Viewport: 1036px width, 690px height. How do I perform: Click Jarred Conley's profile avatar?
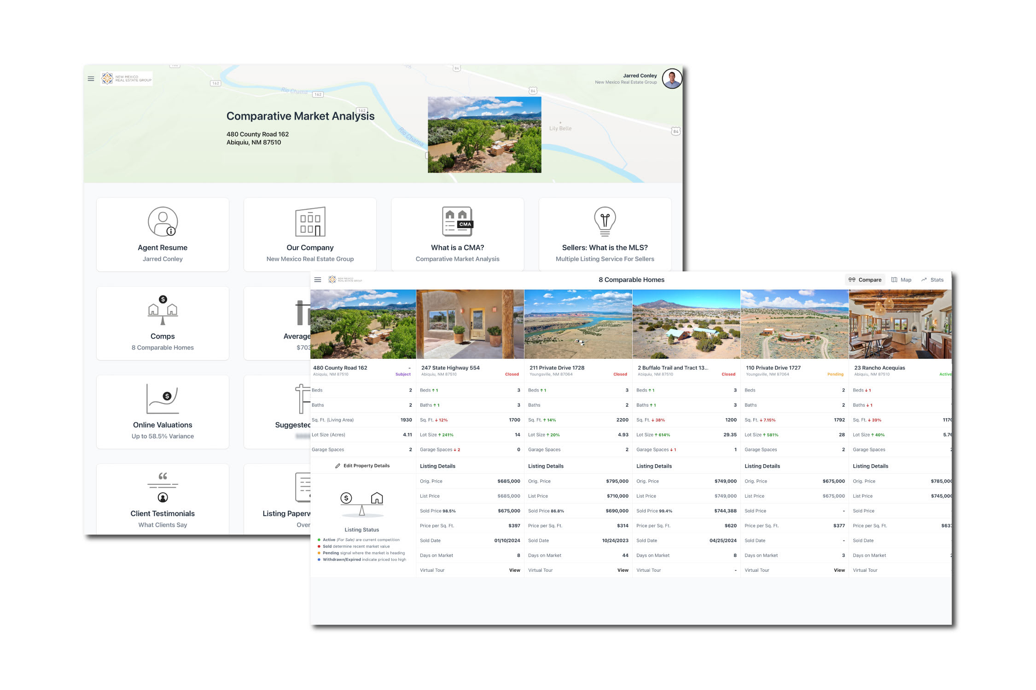[x=672, y=79]
